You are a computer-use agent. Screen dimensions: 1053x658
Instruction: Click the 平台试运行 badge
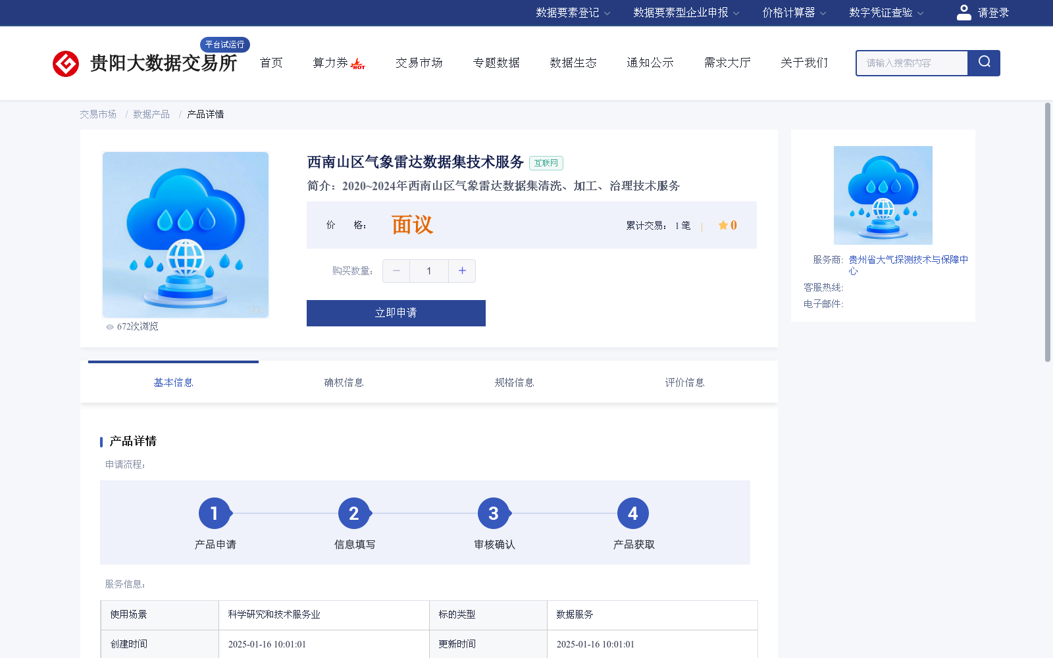225,44
